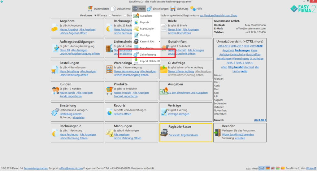Open Einstellungen in the toolbar
Image resolution: width=317 pixels, height=171 pixels.
coord(158,9)
